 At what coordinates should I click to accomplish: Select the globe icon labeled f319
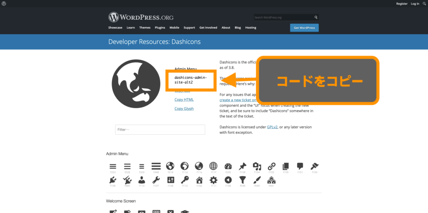[170, 166]
